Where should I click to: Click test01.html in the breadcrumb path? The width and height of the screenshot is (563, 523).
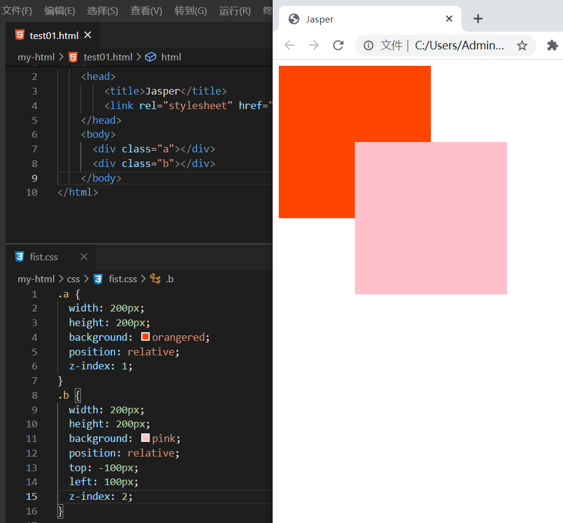coord(108,57)
